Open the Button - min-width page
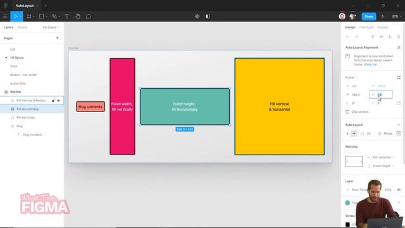The width and height of the screenshot is (405, 228). pos(23,75)
